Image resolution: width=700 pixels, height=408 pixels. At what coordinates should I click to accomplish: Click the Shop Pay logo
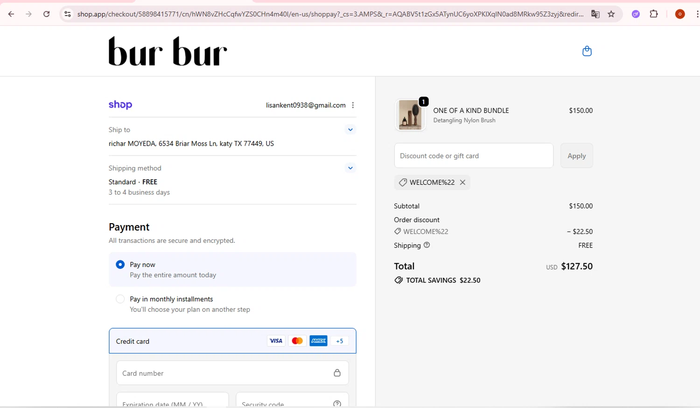120,105
